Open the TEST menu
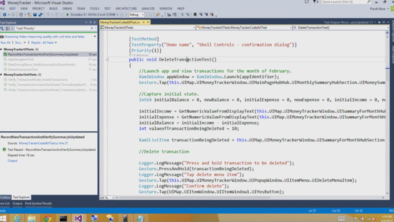394x222 pixels. pos(107,8)
